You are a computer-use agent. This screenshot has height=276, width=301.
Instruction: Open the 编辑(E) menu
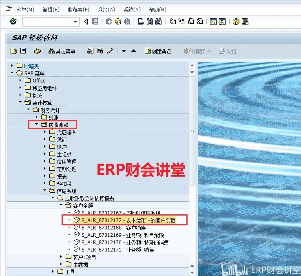point(51,10)
